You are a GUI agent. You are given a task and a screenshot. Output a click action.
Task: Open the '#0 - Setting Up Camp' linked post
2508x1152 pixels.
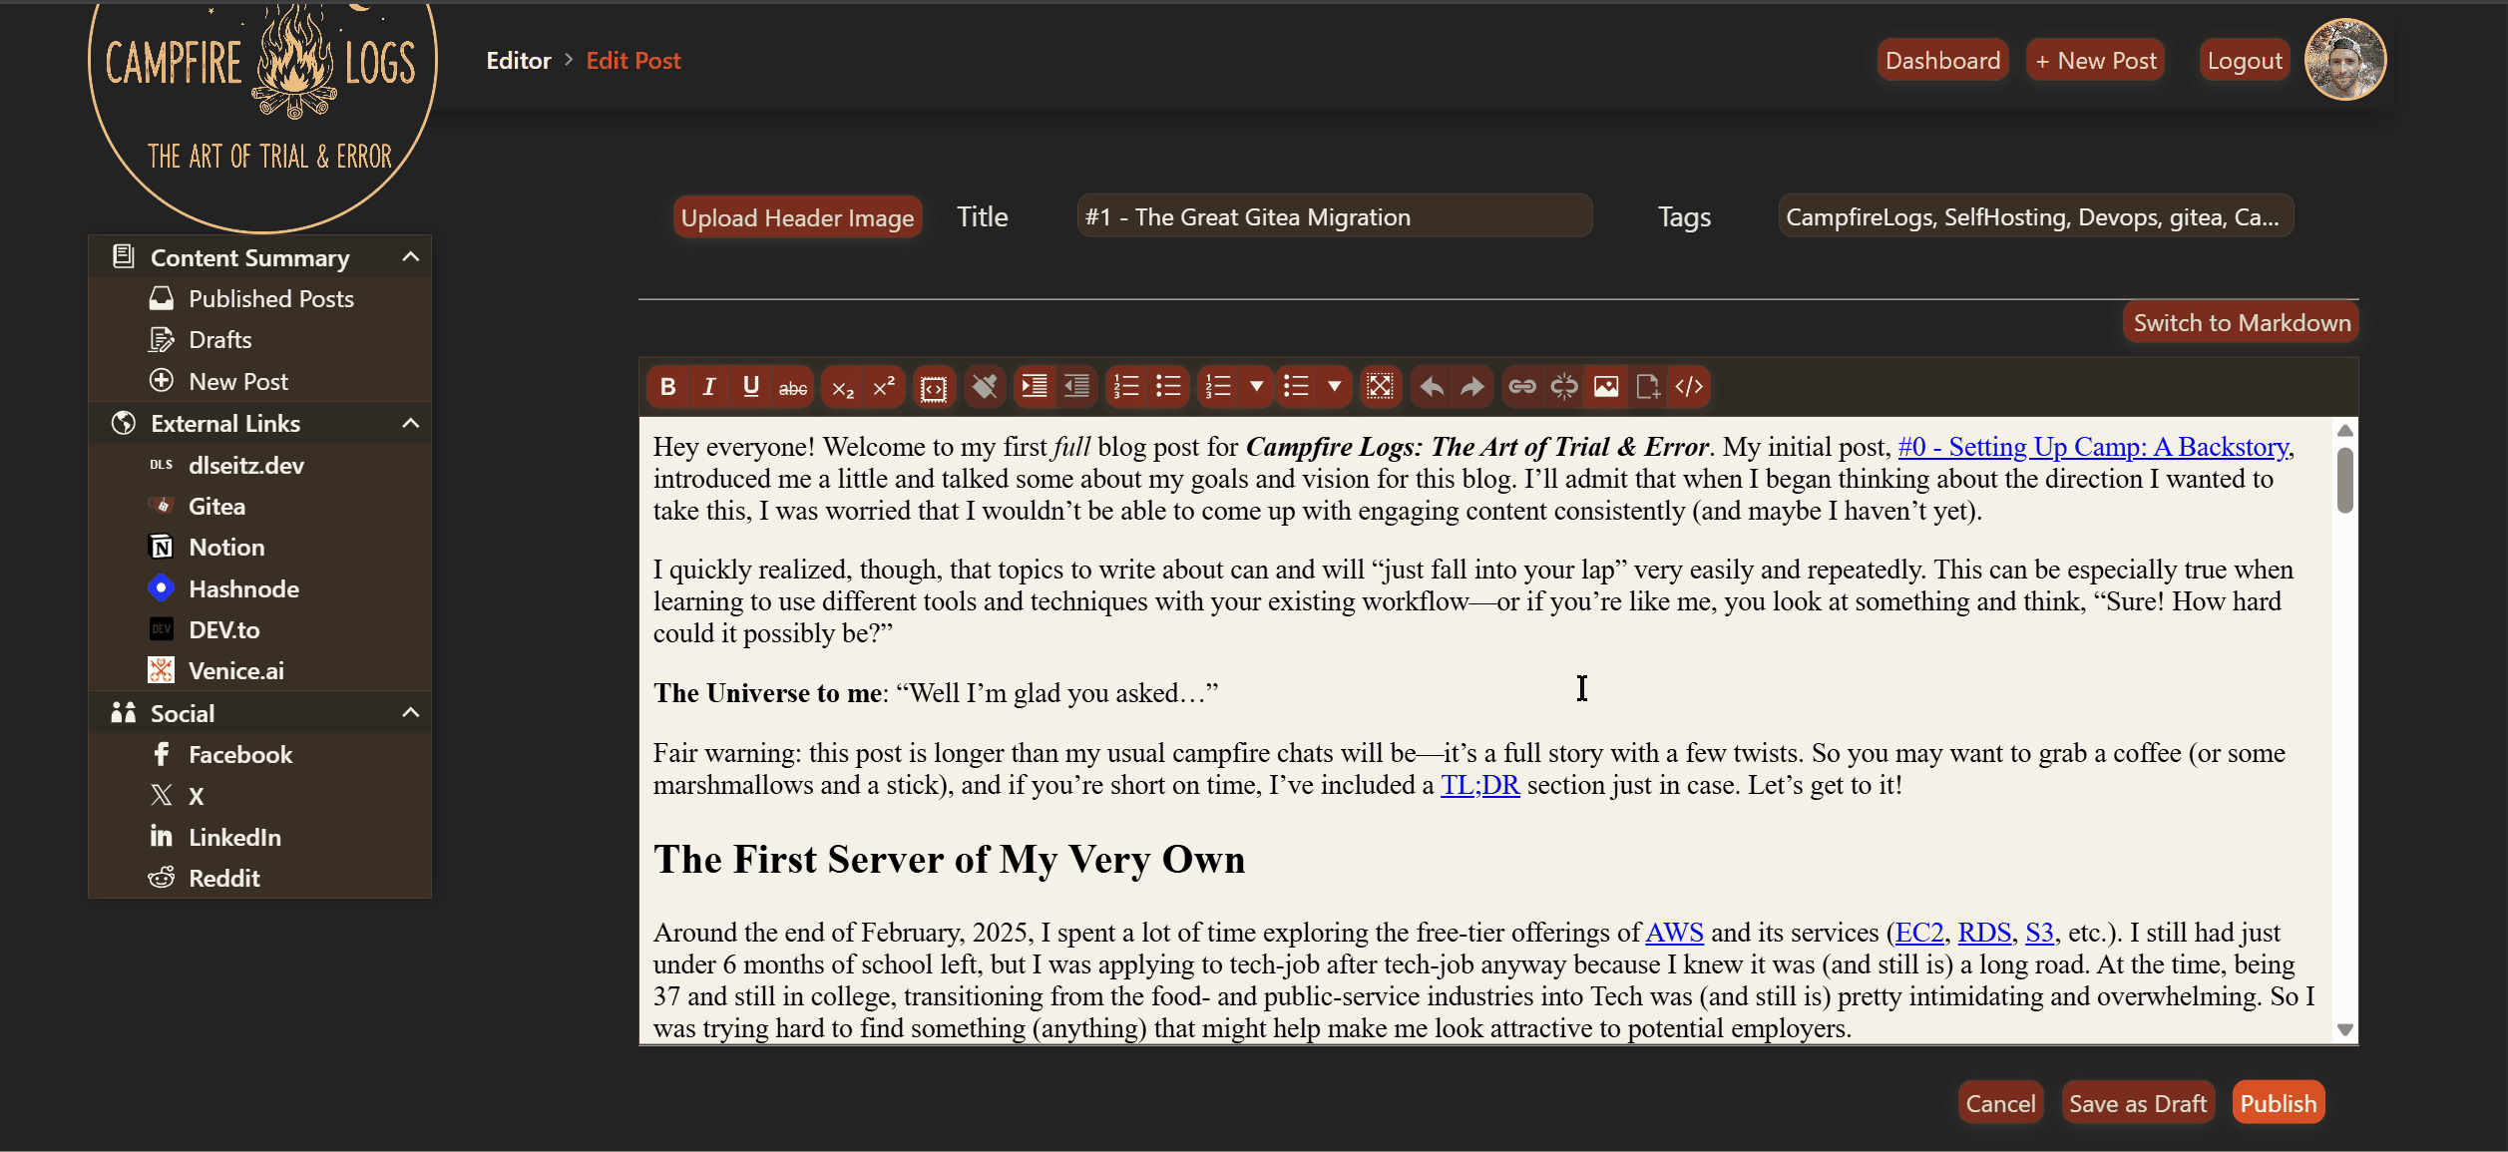[2092, 447]
